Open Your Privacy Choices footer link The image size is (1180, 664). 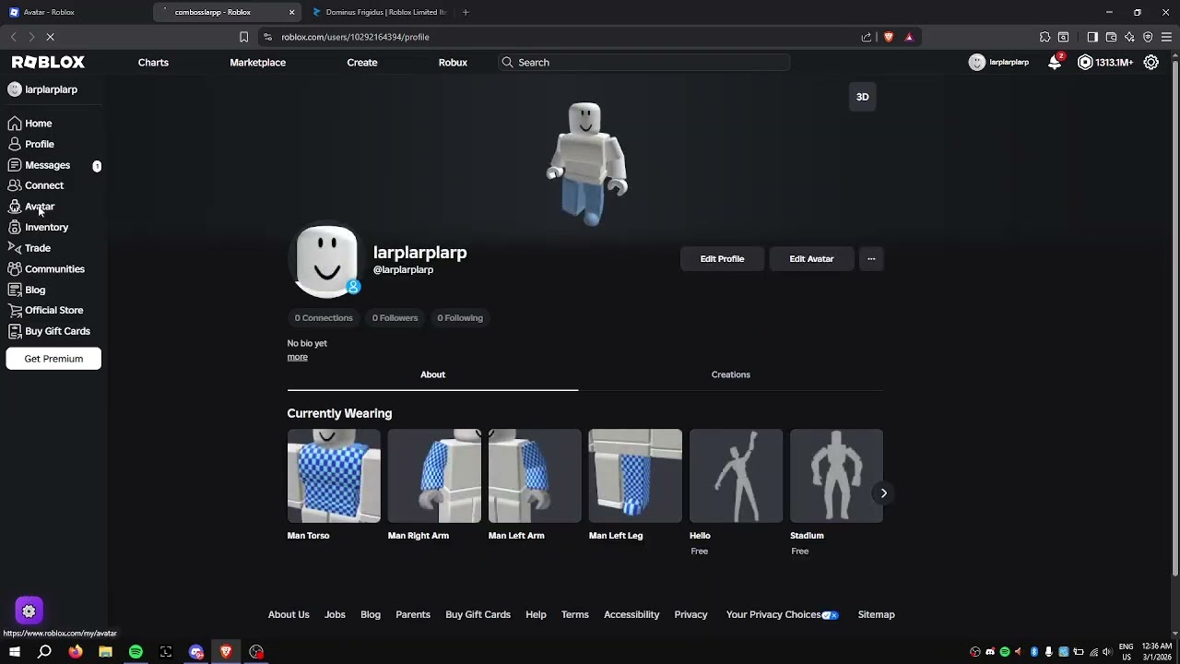tap(783, 615)
